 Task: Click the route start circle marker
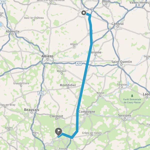point(84,13)
